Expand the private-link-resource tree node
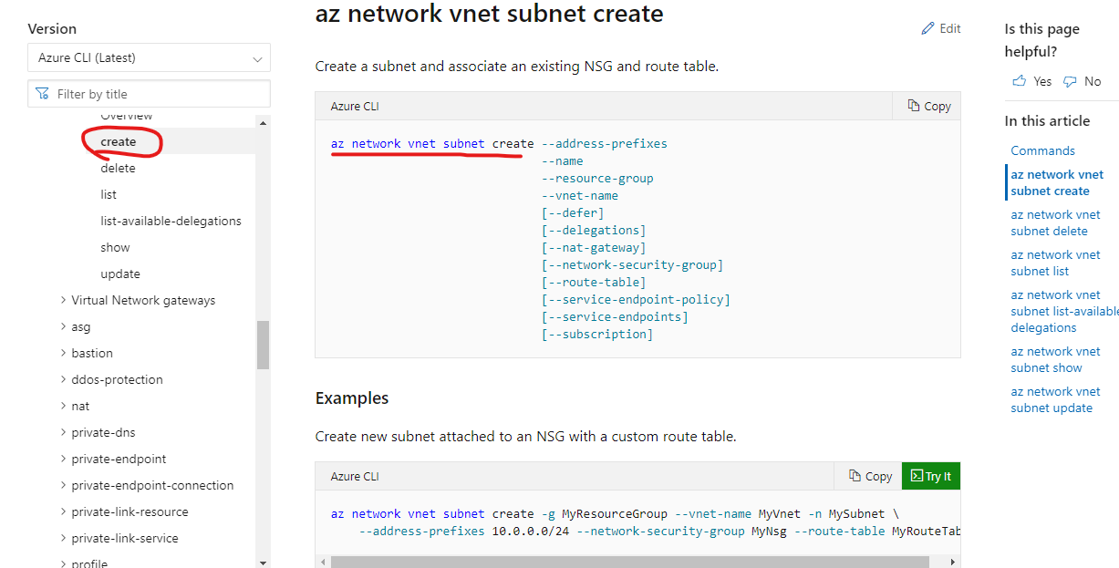 (63, 511)
